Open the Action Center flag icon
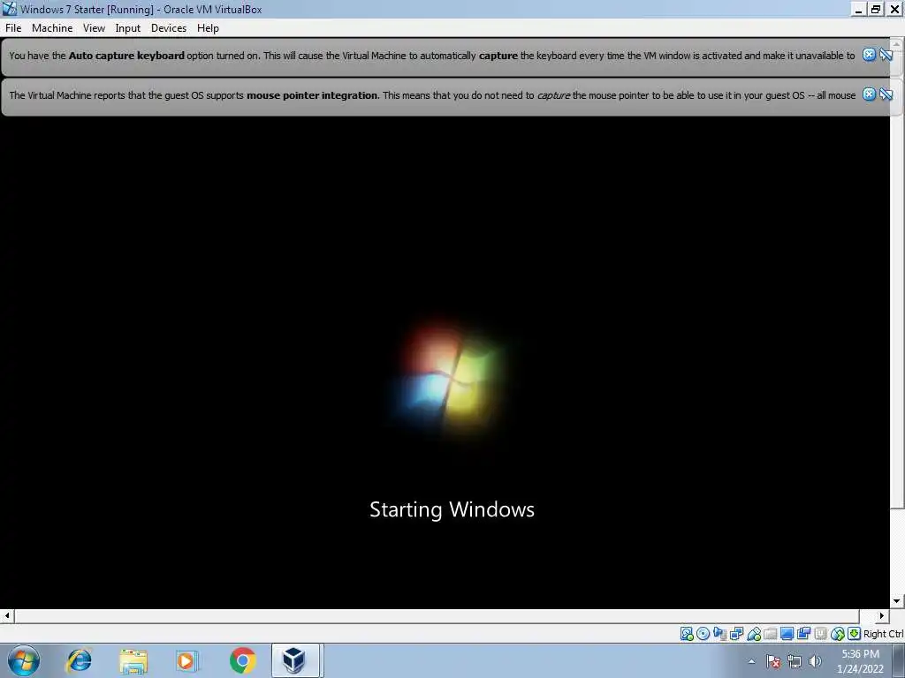 coord(773,661)
